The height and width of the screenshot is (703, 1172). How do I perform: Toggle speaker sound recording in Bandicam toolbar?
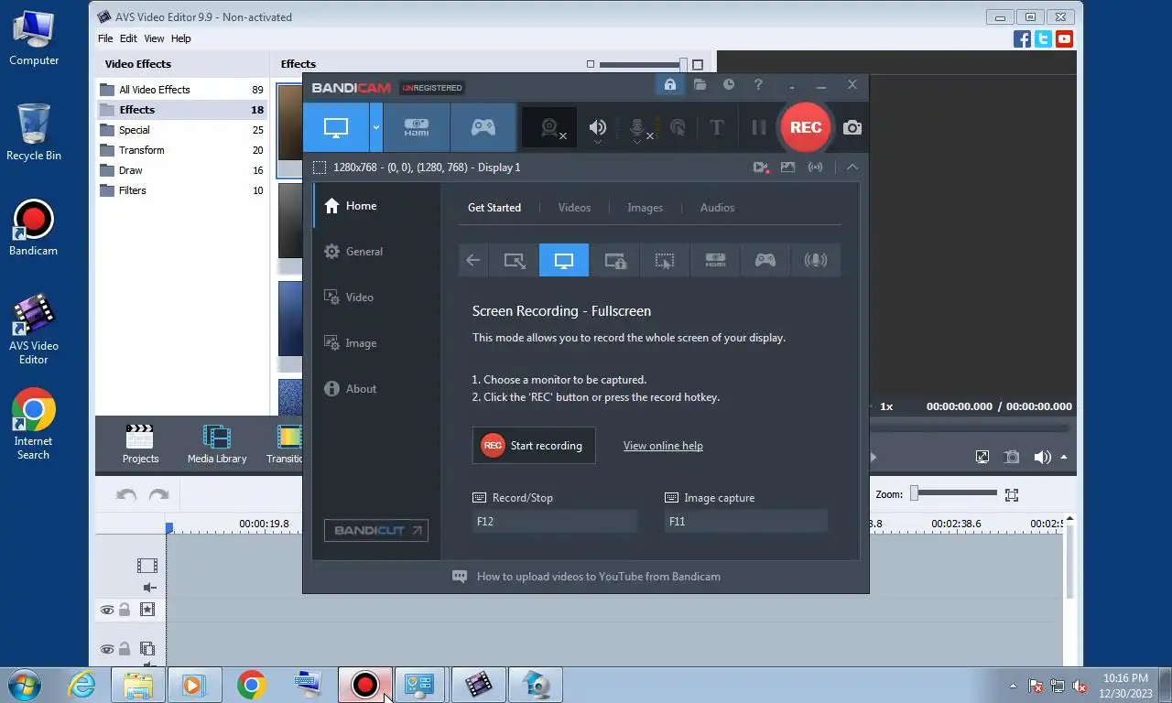tap(598, 128)
